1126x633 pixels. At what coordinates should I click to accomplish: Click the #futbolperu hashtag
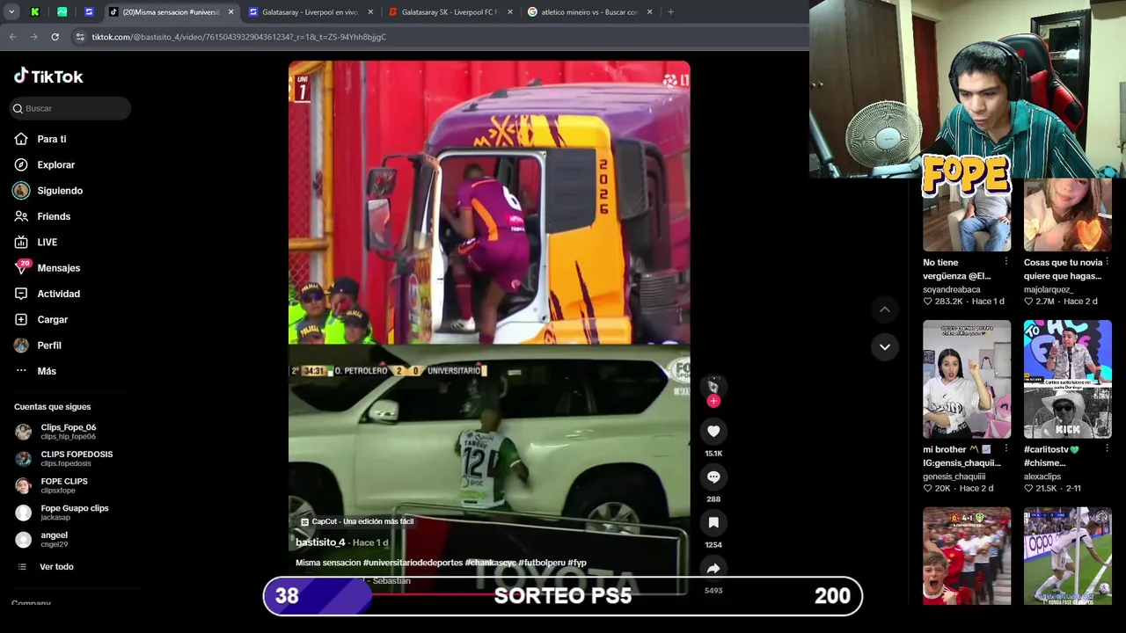542,563
